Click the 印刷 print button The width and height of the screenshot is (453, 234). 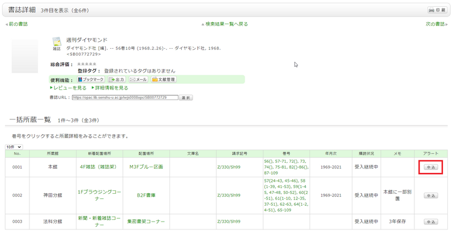click(437, 10)
